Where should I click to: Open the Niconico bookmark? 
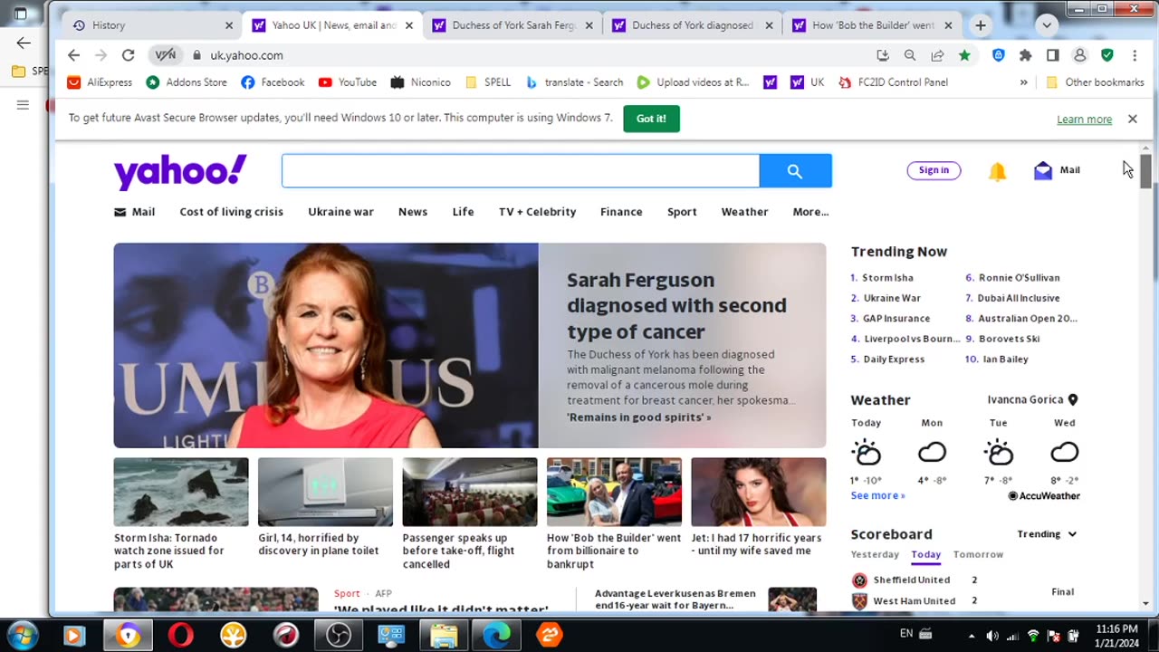[x=421, y=82]
